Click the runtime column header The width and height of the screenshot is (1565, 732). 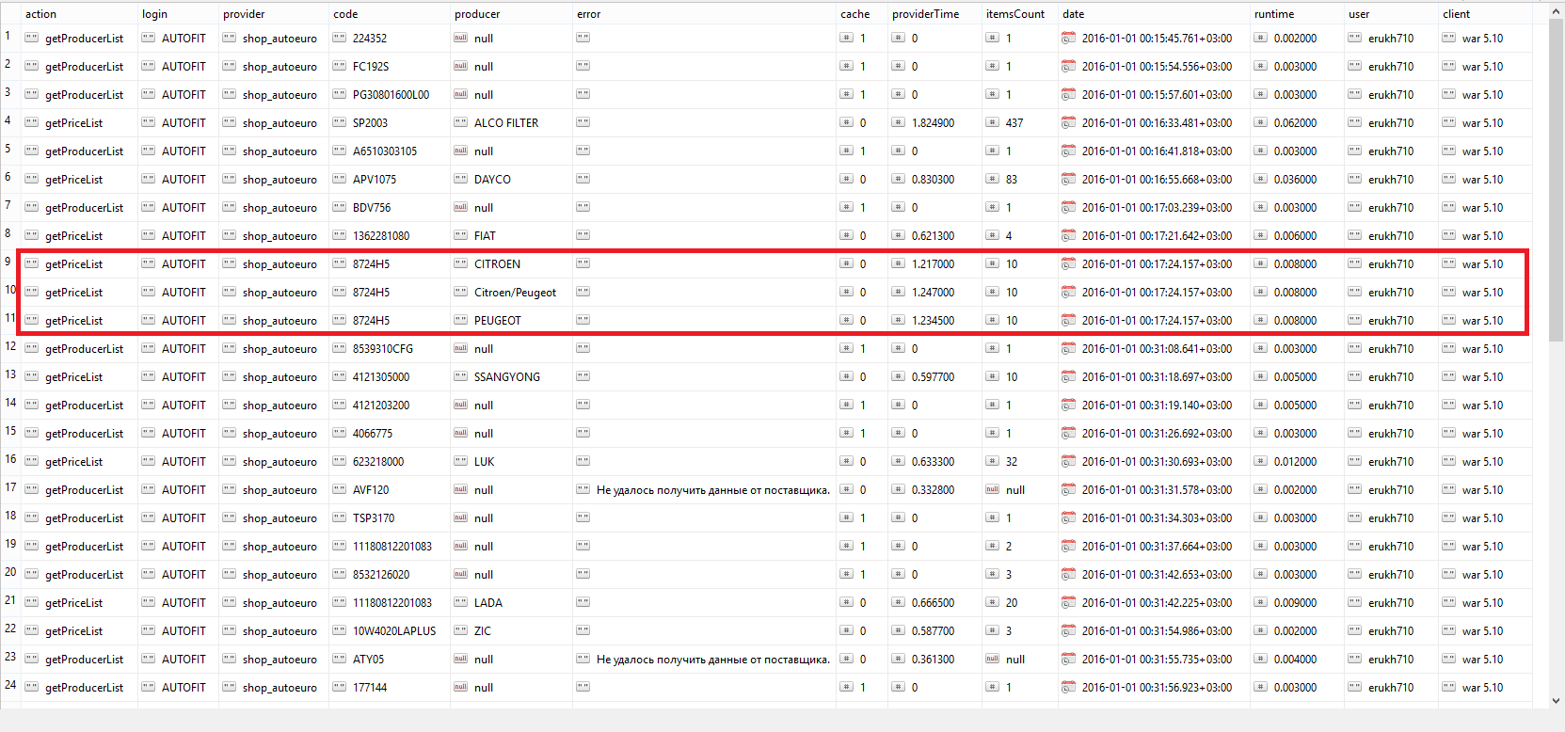click(x=1274, y=14)
